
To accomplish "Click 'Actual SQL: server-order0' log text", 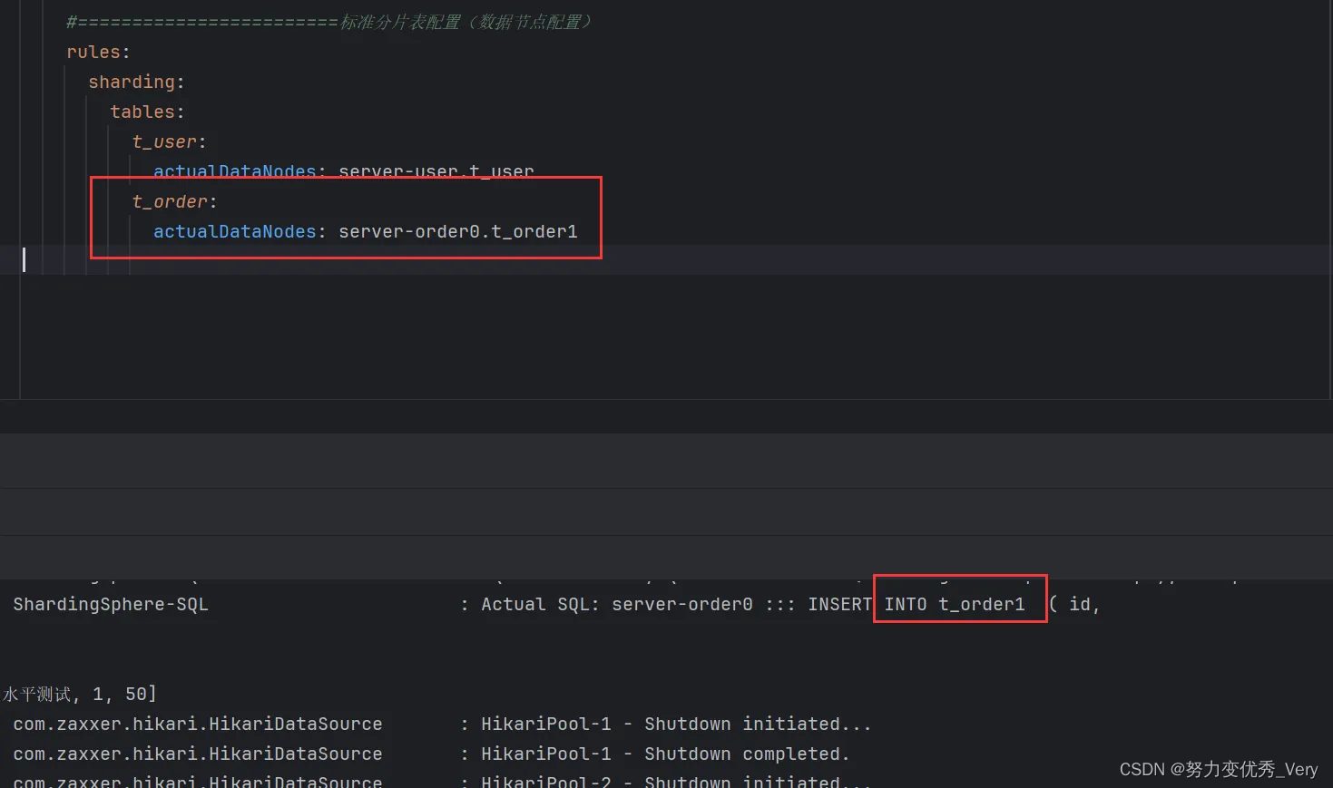I will [x=617, y=604].
